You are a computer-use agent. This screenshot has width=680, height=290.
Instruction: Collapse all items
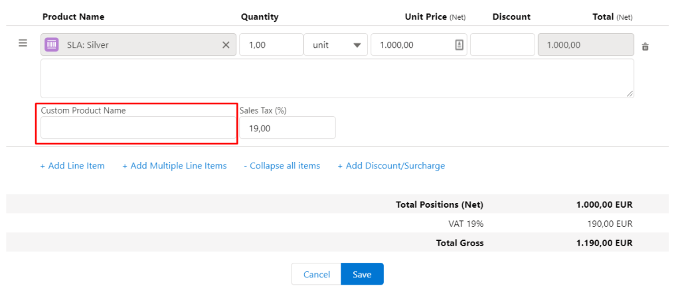tap(282, 166)
